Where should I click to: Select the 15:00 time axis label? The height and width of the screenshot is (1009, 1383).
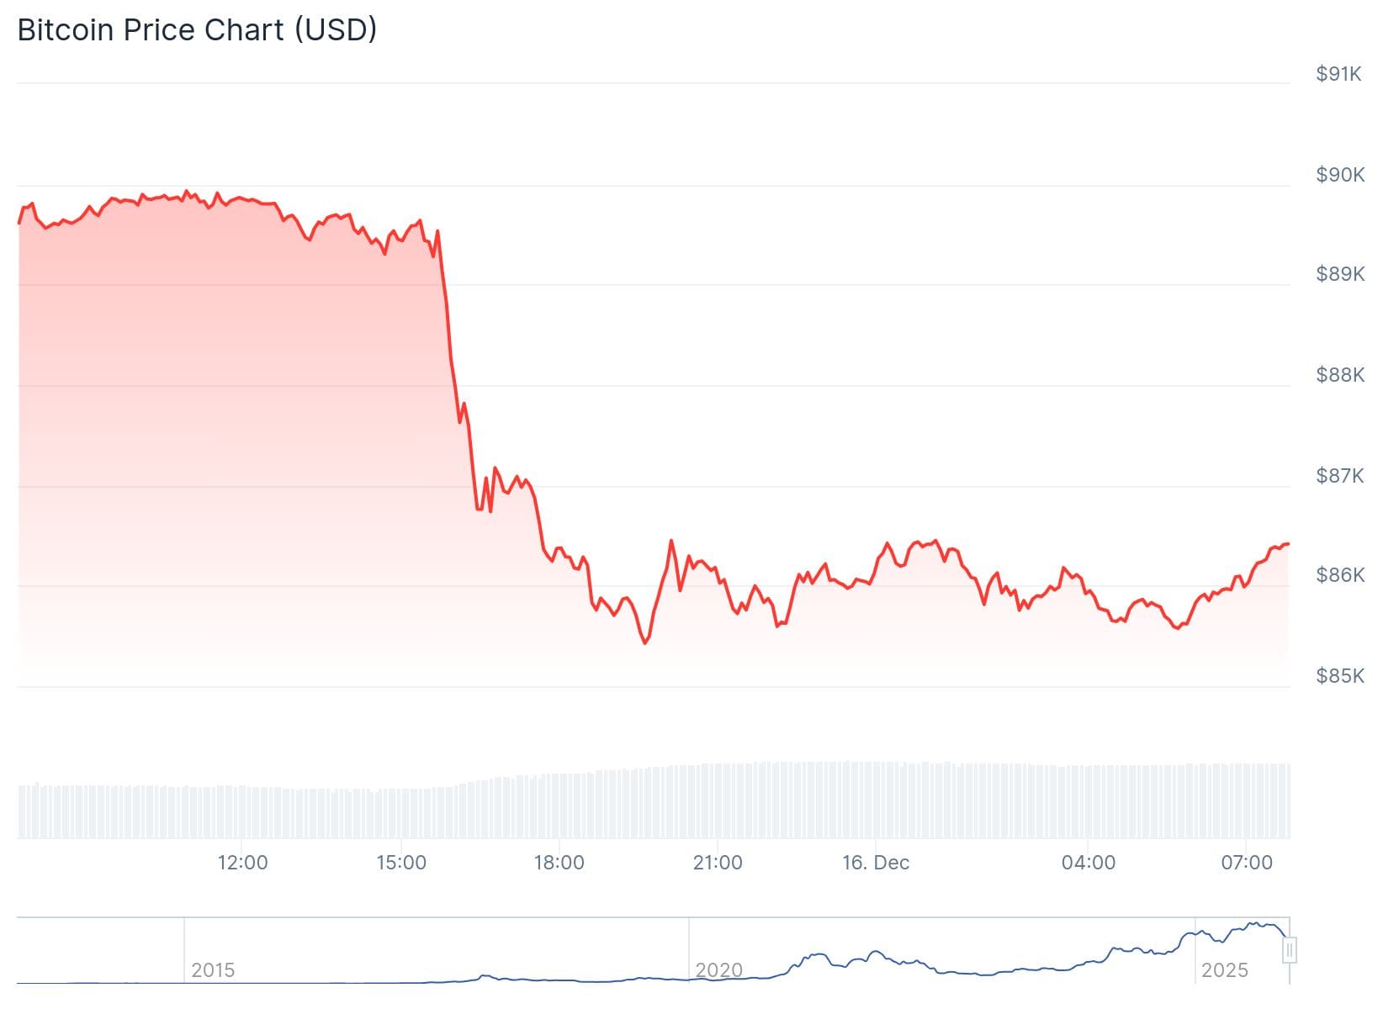[x=401, y=863]
